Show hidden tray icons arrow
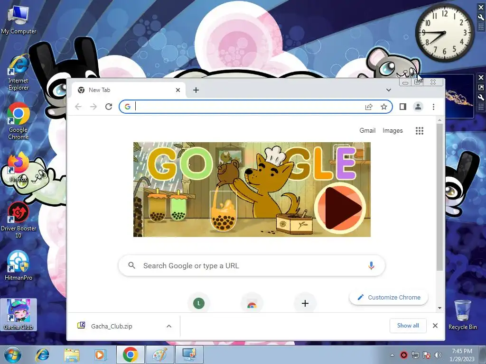Image resolution: width=486 pixels, height=364 pixels. 392,355
